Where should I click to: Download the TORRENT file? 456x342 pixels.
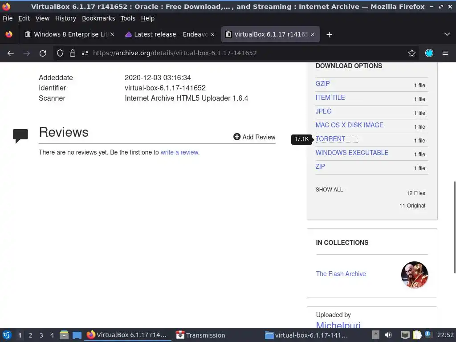(x=330, y=139)
